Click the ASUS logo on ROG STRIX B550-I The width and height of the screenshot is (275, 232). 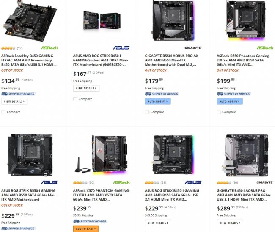49,182
